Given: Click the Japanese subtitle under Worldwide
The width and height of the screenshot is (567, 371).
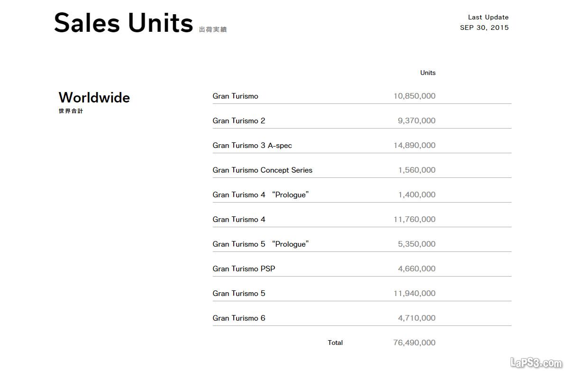Looking at the screenshot, I should click(x=71, y=111).
